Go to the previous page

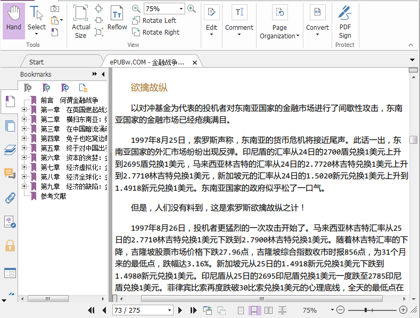[x=104, y=310]
